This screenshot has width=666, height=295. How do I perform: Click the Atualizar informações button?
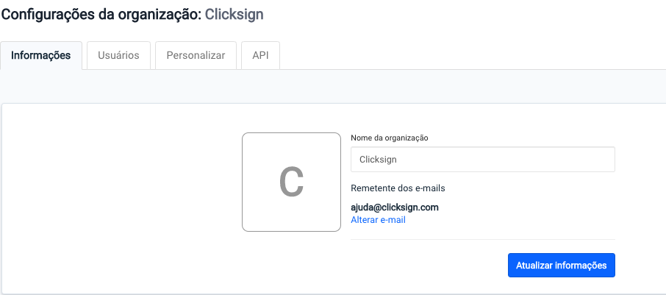point(561,266)
